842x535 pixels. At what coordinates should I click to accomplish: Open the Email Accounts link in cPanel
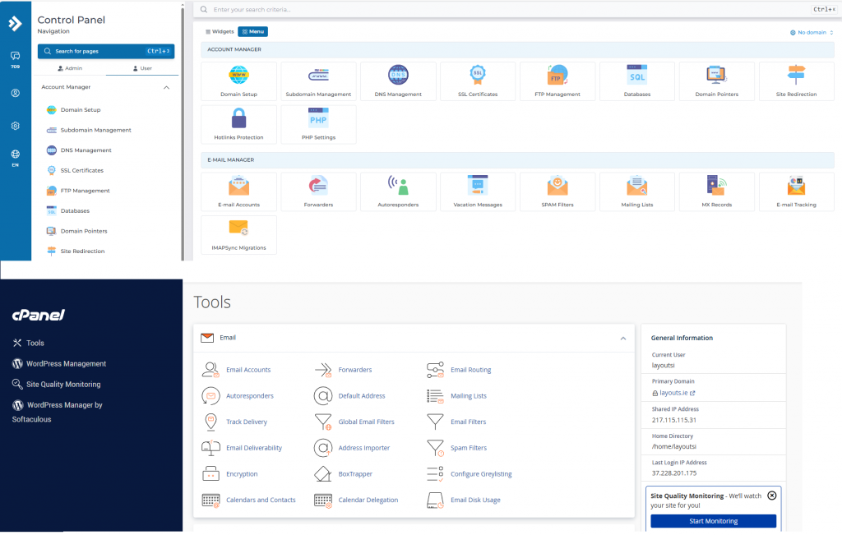248,370
